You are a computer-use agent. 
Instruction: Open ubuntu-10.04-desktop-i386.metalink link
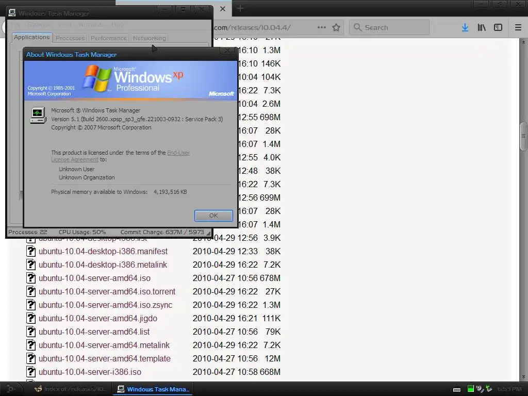click(103, 265)
